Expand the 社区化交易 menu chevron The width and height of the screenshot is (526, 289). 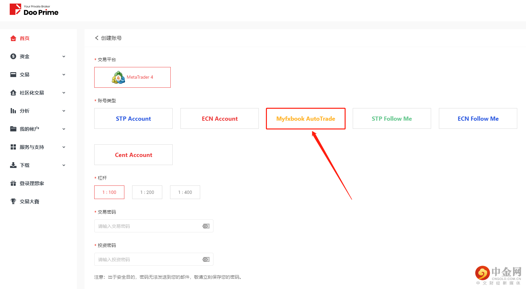(64, 93)
